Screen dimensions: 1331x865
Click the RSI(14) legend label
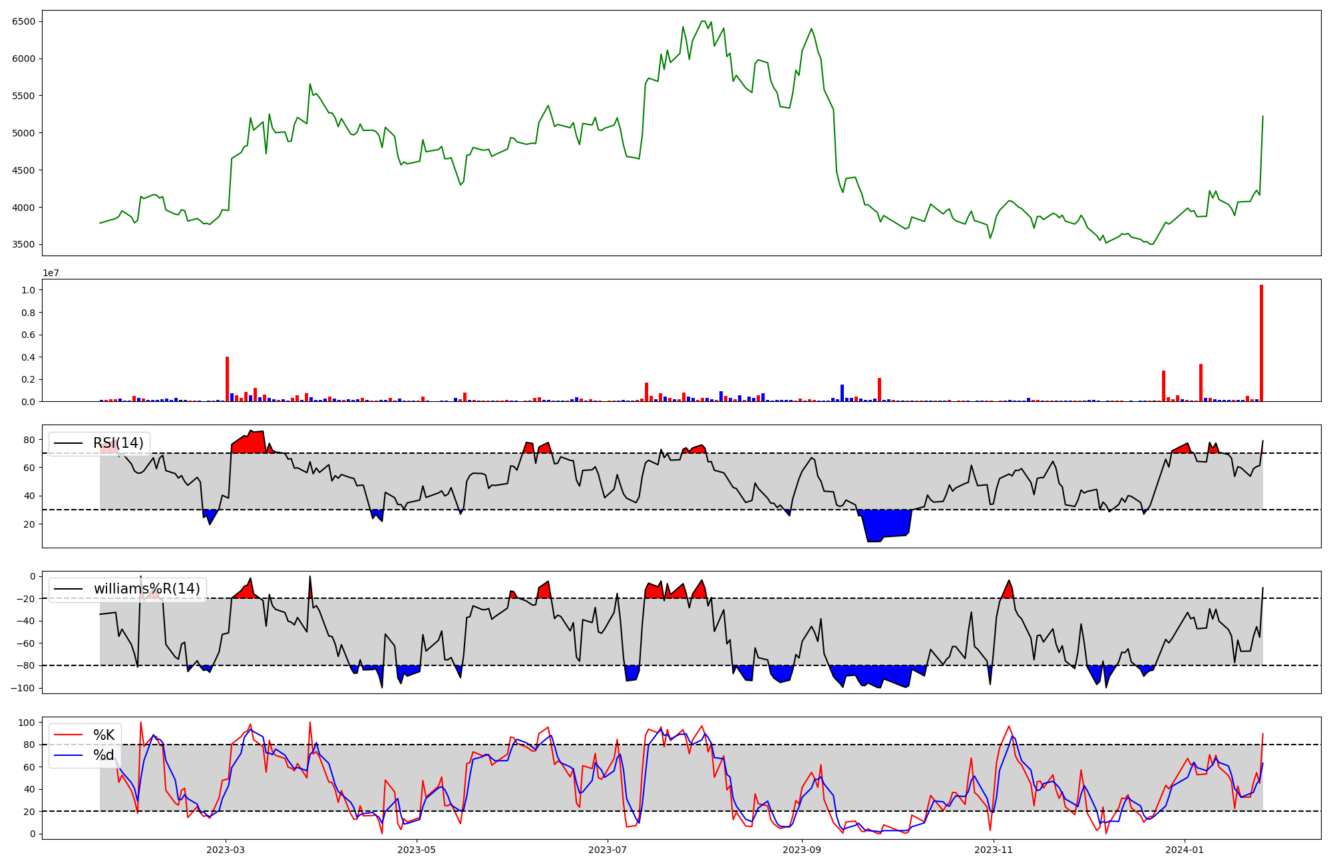tap(118, 443)
